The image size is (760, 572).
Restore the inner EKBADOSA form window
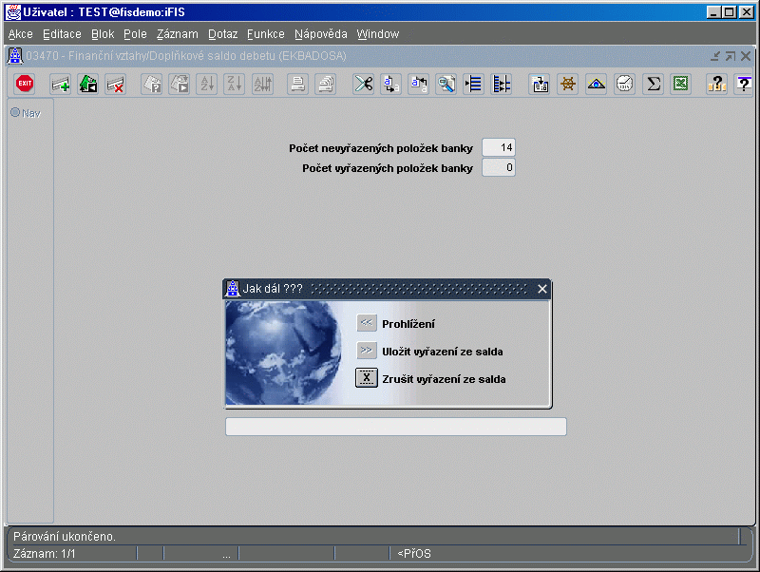(x=730, y=56)
